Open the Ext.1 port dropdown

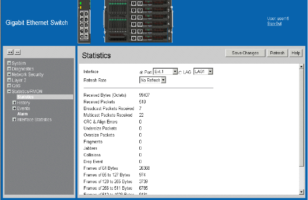(x=175, y=72)
